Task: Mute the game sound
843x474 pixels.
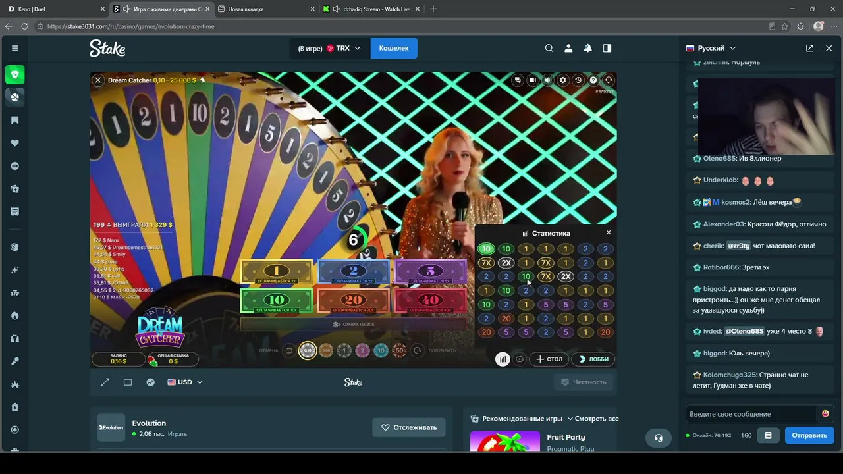Action: 548,80
